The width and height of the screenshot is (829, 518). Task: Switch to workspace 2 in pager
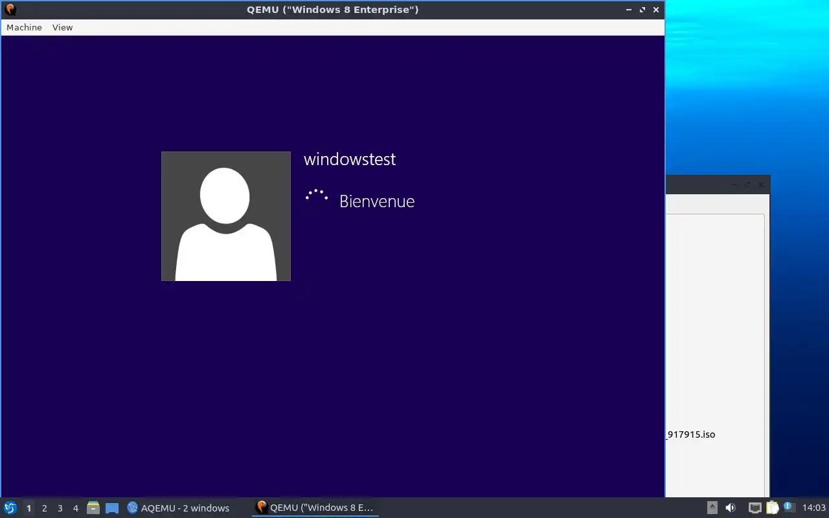44,508
